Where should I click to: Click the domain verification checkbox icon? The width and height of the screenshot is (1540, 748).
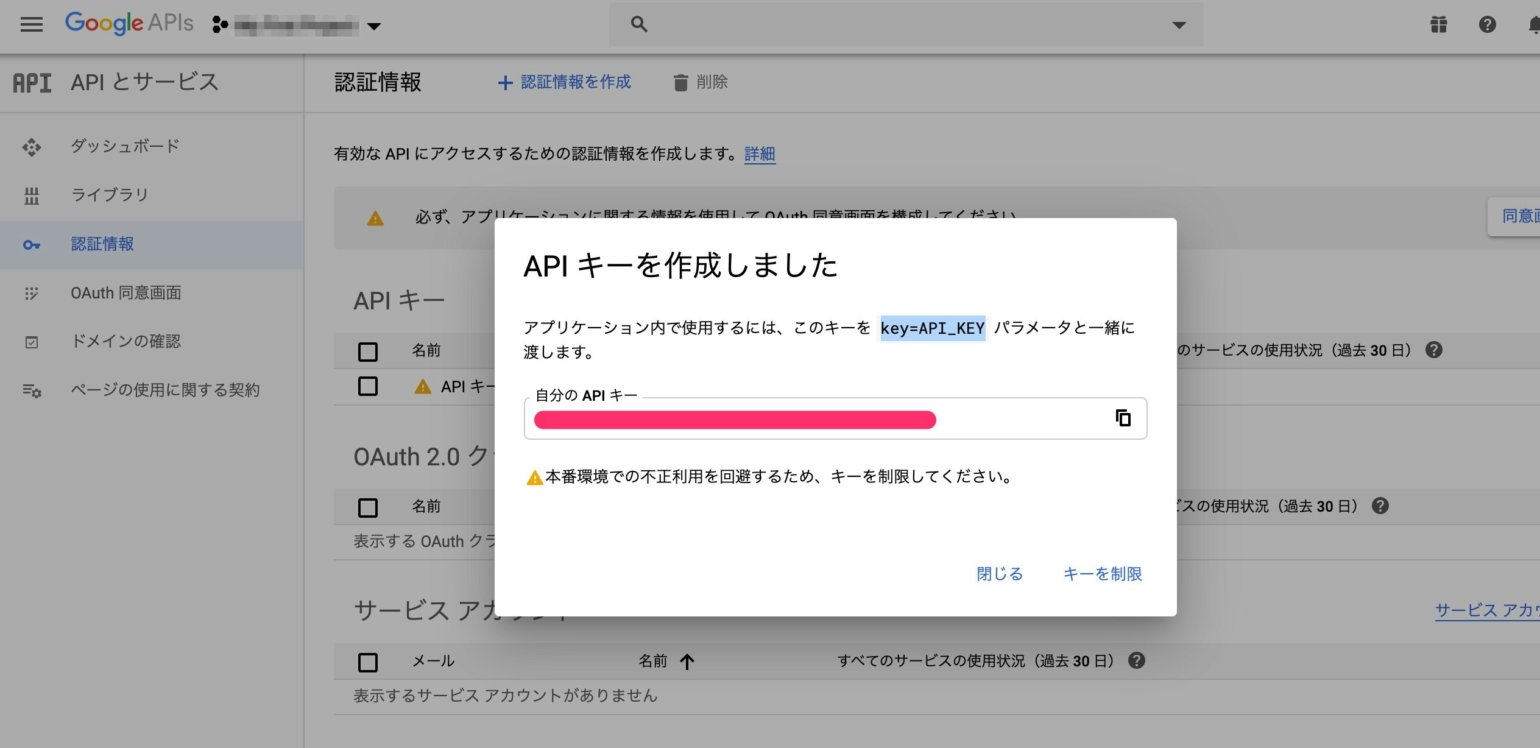(32, 342)
